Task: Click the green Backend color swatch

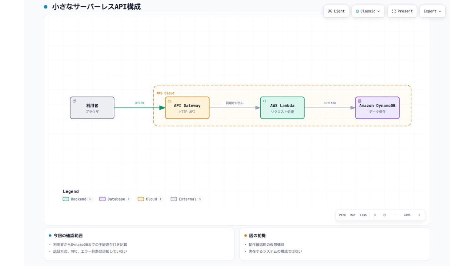Action: [x=66, y=199]
